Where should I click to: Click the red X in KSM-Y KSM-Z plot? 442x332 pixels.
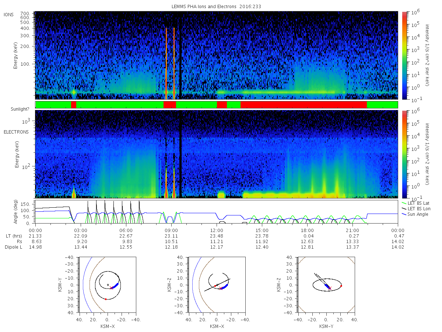pos(330,288)
